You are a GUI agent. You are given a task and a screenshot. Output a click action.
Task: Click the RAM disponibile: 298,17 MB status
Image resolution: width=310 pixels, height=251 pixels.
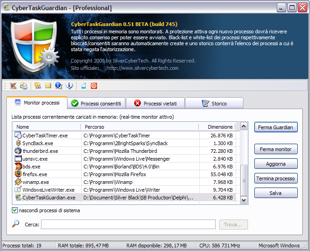click(x=156, y=246)
